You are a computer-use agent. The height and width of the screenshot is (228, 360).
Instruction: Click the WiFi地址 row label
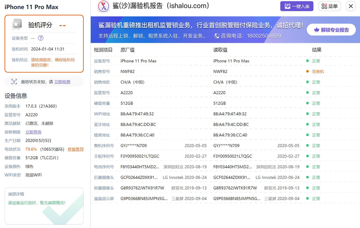pyautogui.click(x=102, y=114)
